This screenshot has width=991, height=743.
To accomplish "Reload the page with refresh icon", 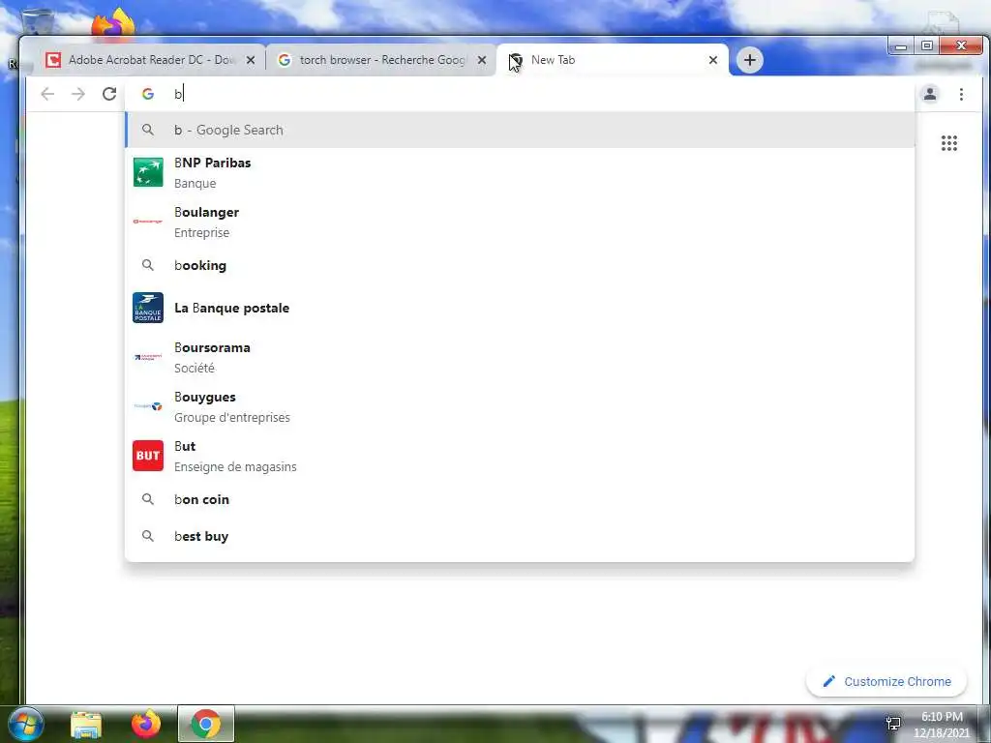I will 109,94.
